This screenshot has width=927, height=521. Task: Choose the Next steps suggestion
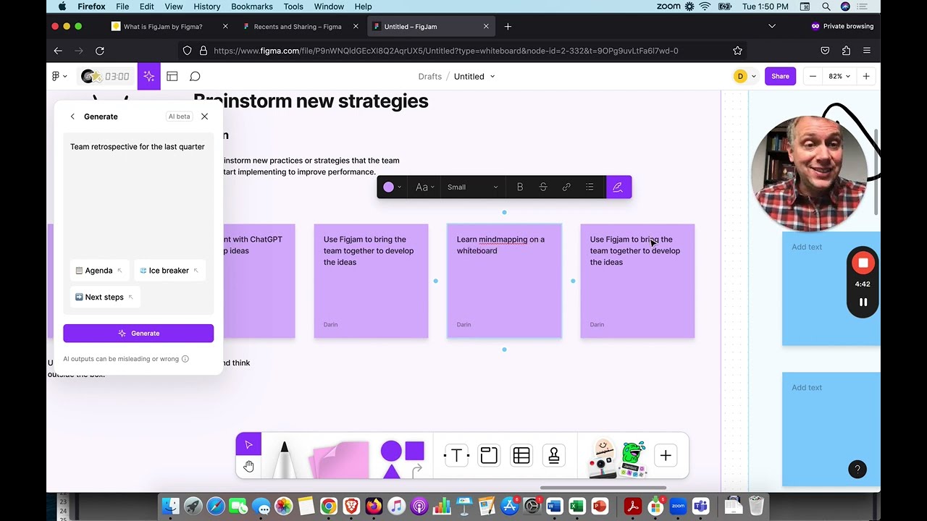pos(104,297)
